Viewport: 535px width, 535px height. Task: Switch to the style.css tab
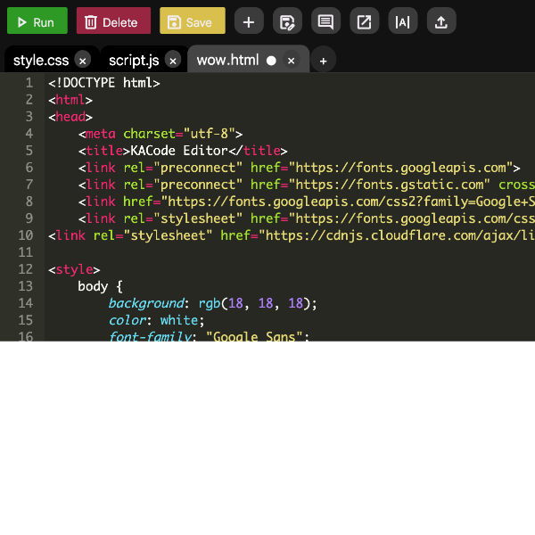coord(41,60)
